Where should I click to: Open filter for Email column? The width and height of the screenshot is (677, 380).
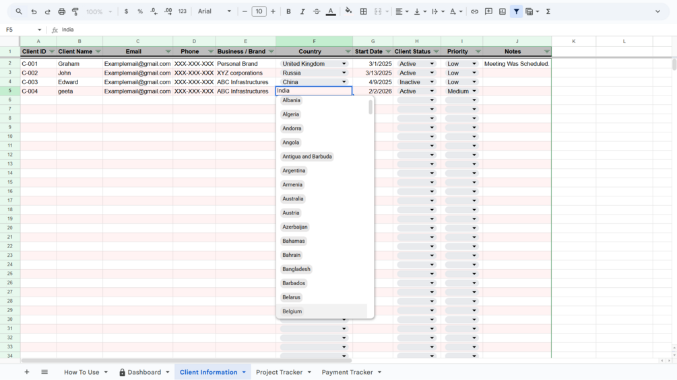click(168, 52)
